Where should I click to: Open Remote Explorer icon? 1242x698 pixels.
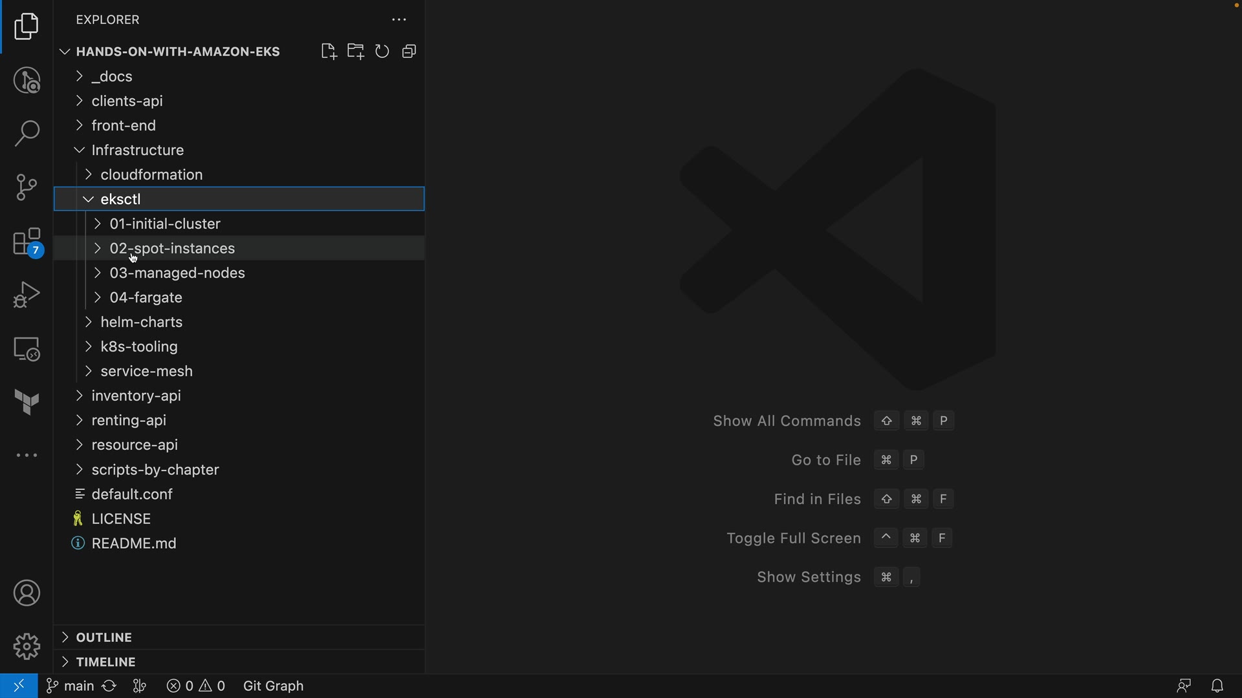pyautogui.click(x=27, y=349)
